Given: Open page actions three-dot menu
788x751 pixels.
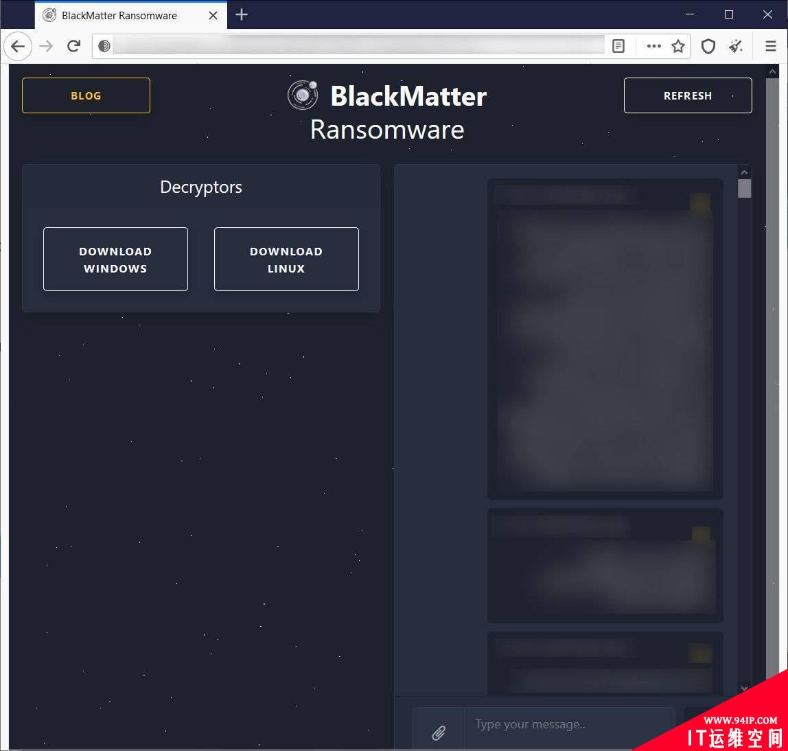Looking at the screenshot, I should [654, 46].
